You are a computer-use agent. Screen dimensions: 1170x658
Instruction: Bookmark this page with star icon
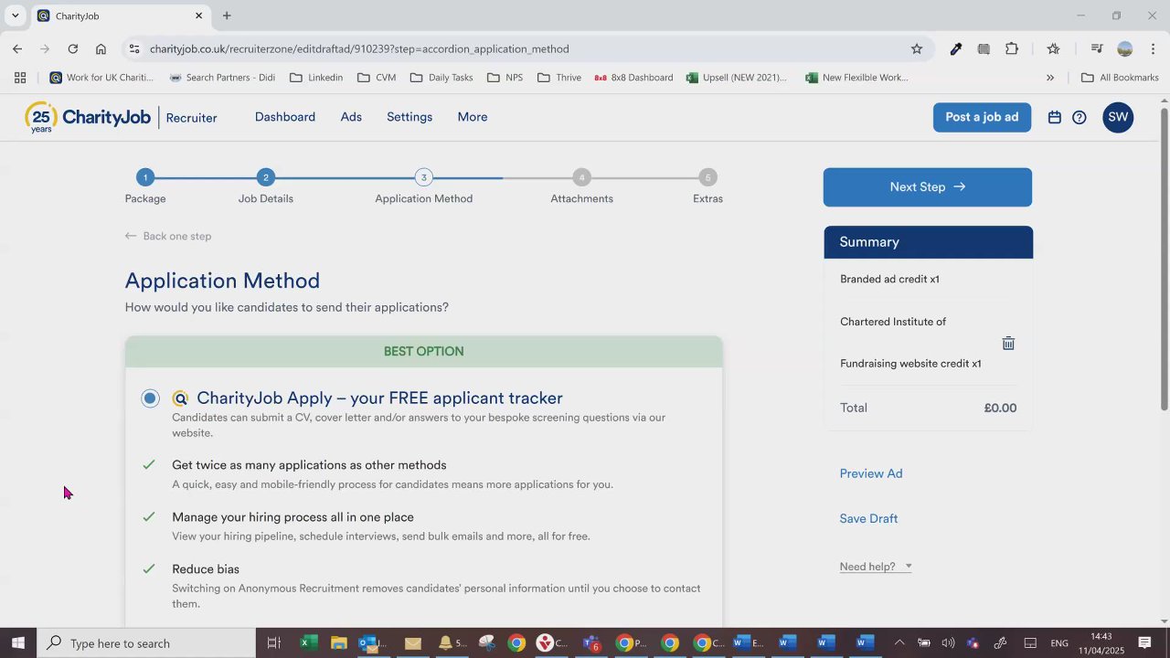917,49
